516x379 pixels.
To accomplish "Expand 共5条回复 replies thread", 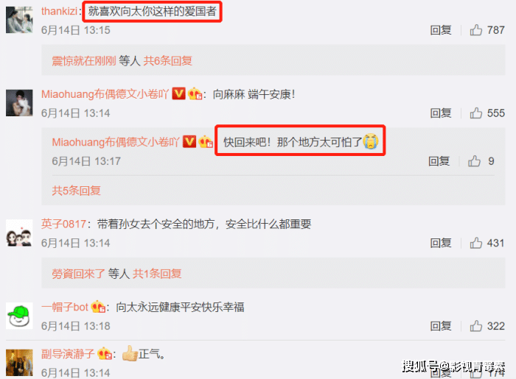I will coord(77,191).
